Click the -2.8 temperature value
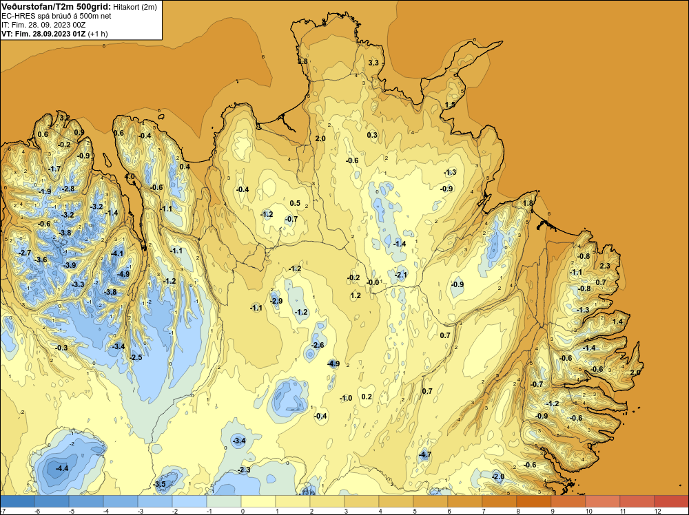Screen dimensions: 689x515 [x=68, y=189]
